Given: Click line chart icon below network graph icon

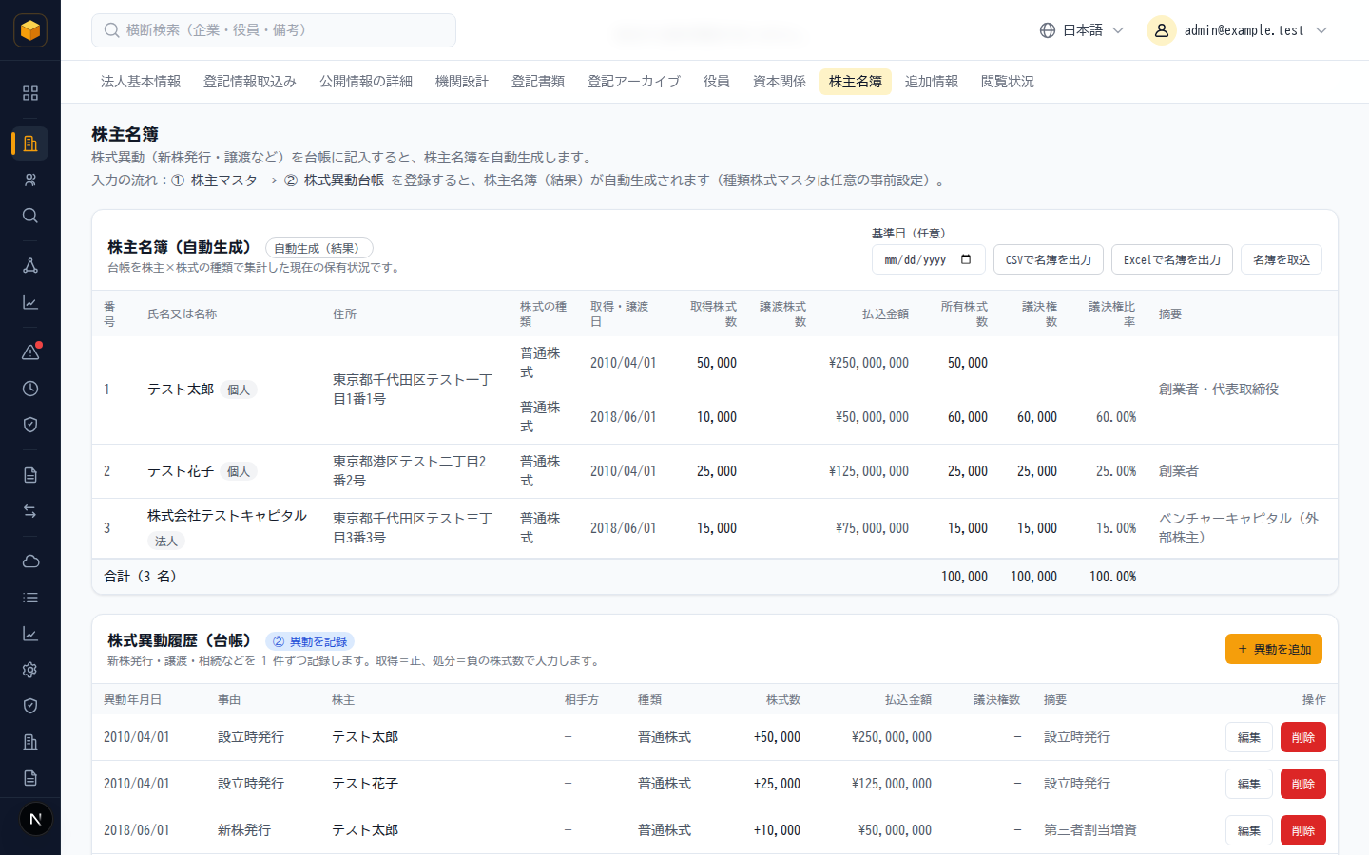Looking at the screenshot, I should (30, 302).
